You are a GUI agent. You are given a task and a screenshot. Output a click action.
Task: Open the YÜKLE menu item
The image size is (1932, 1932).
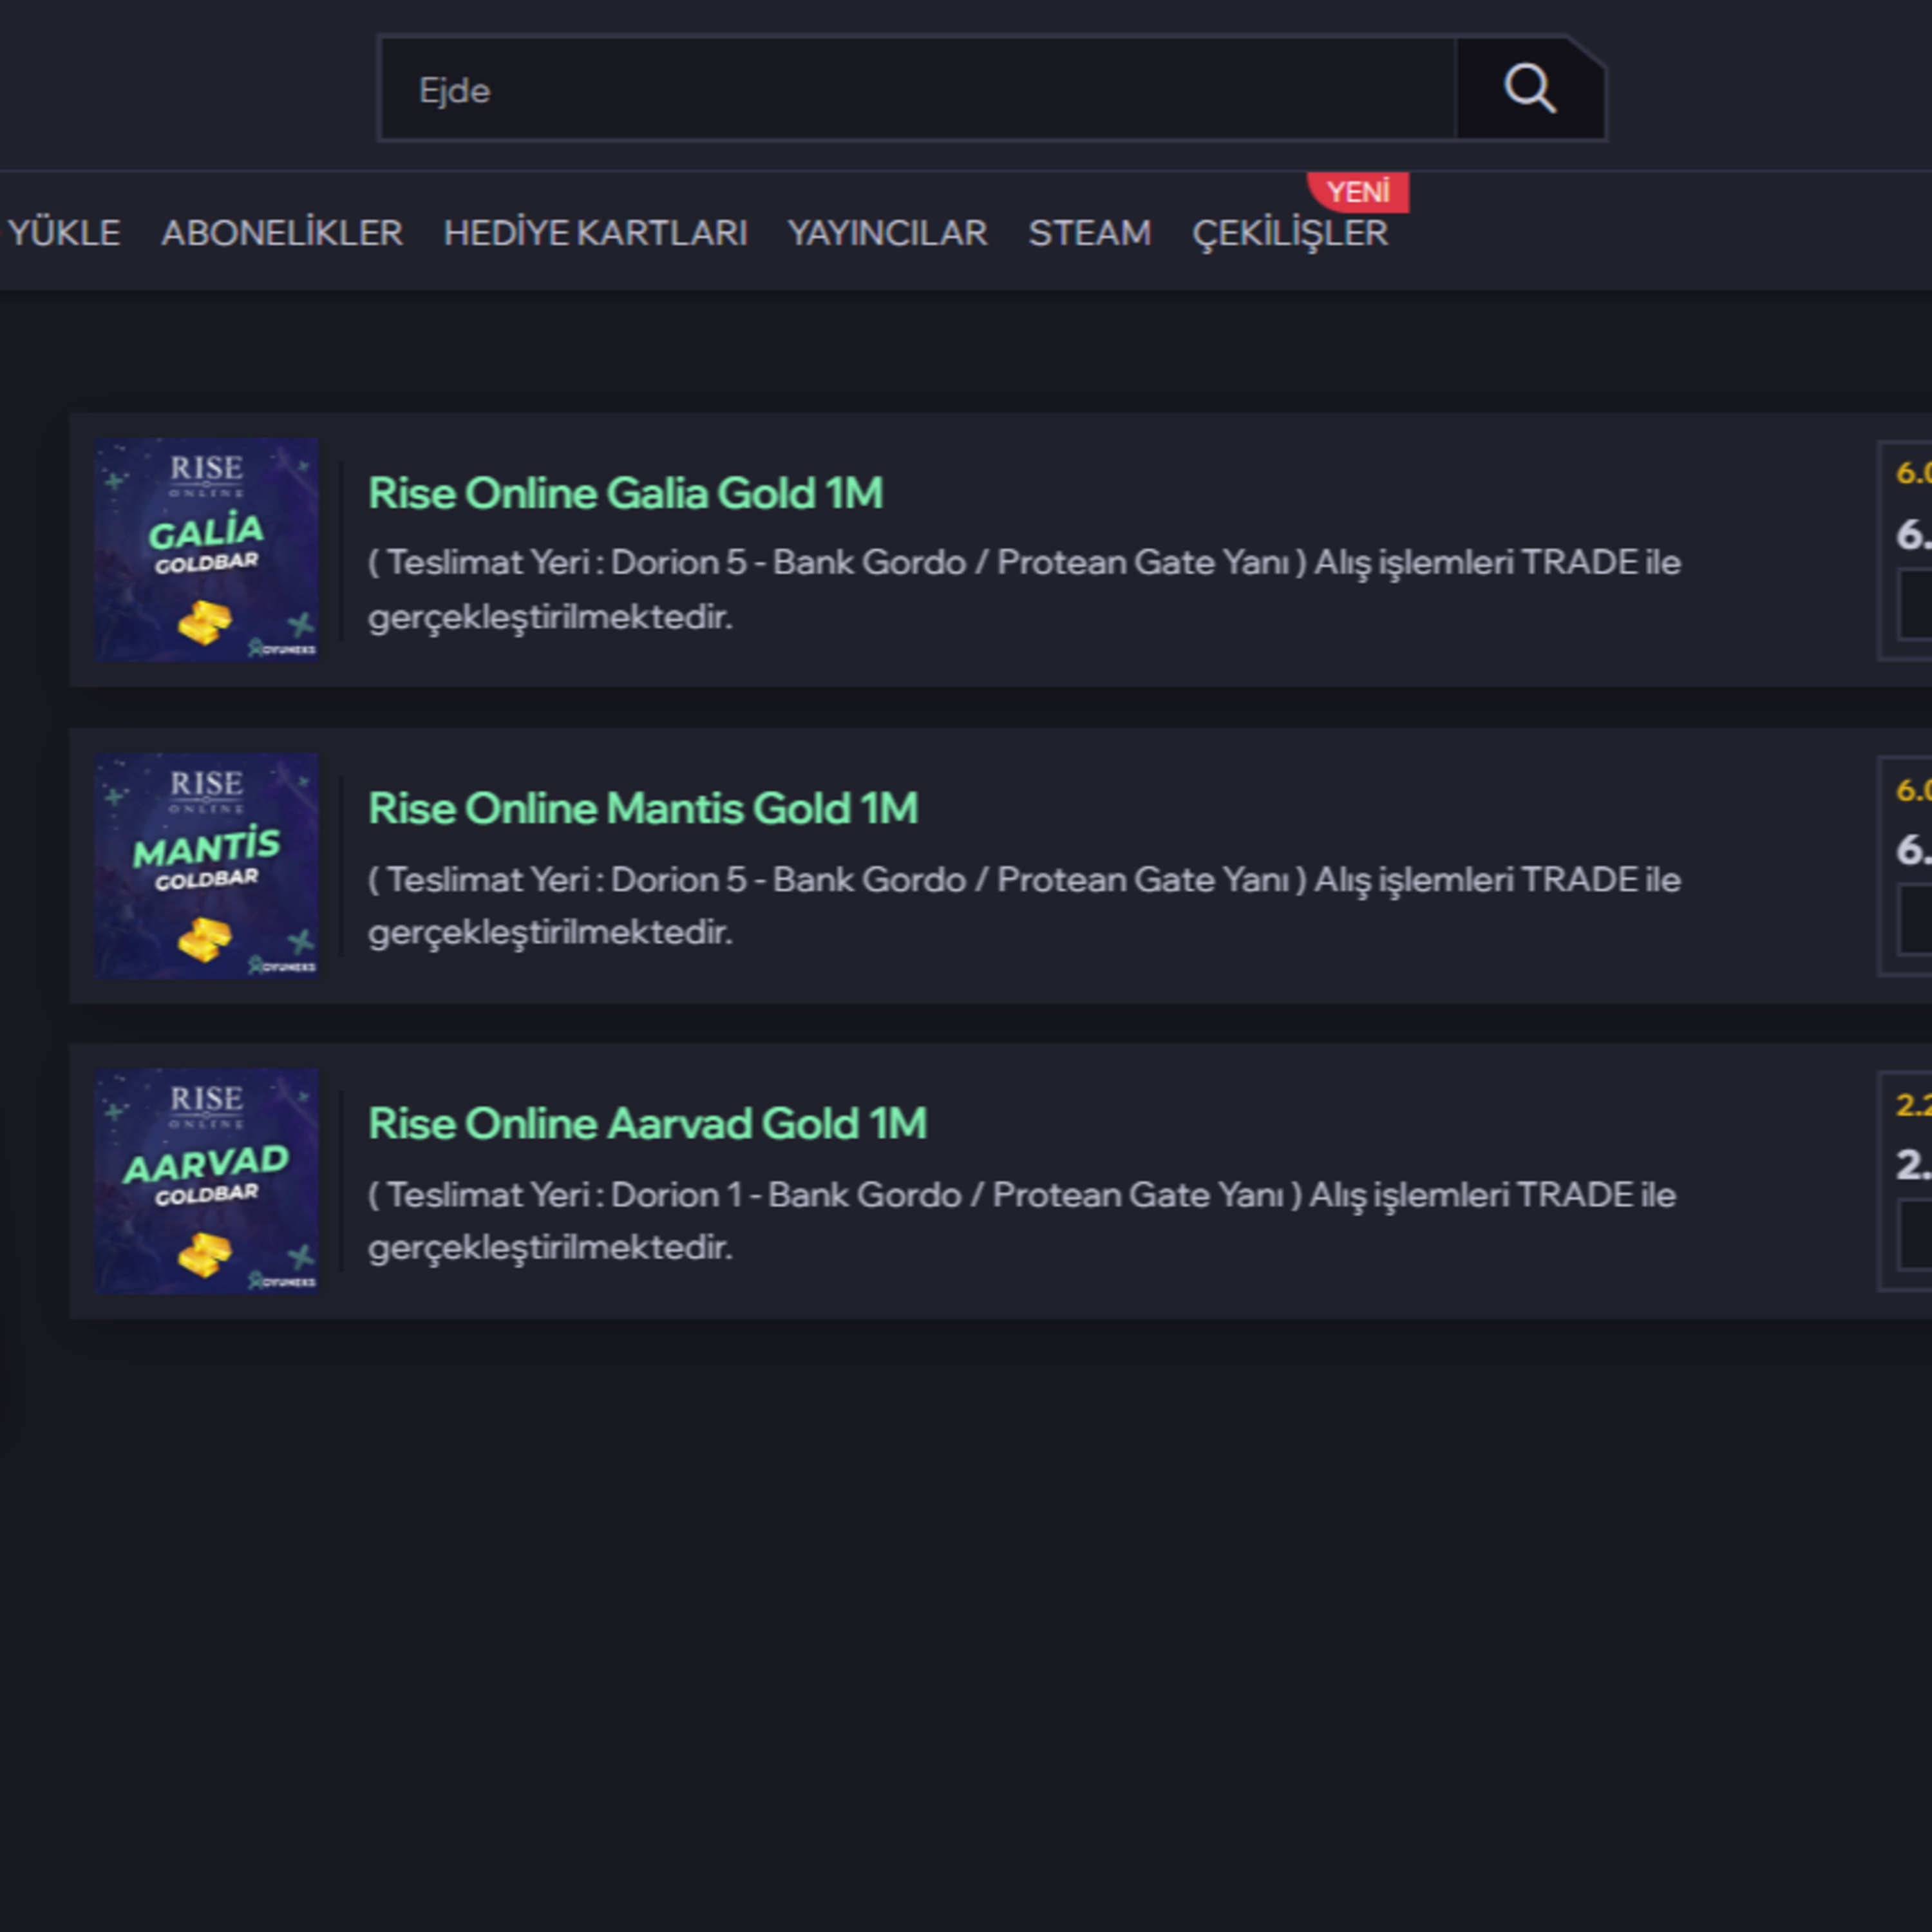[x=64, y=233]
